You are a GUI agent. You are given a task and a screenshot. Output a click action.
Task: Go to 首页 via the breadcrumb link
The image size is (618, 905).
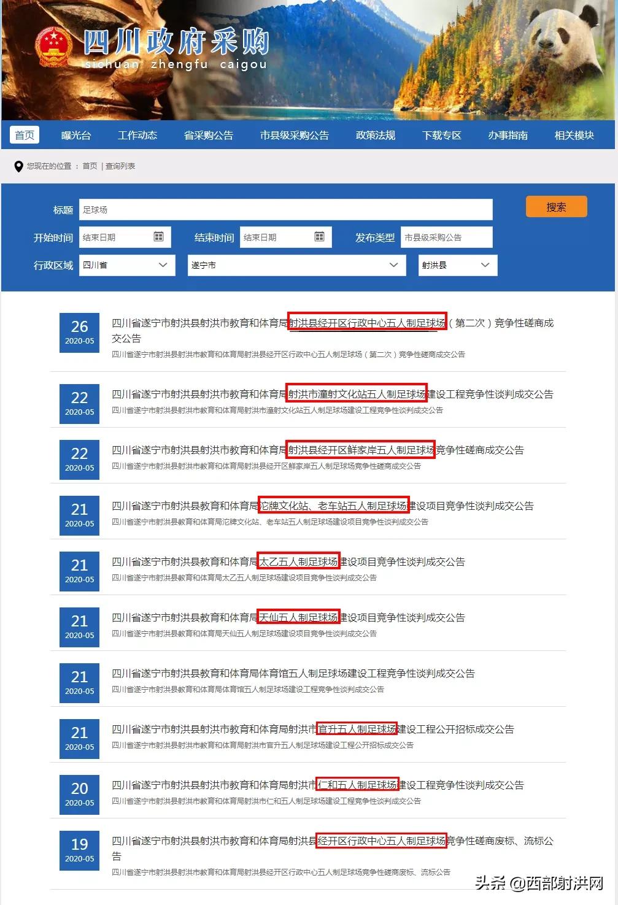click(x=88, y=165)
